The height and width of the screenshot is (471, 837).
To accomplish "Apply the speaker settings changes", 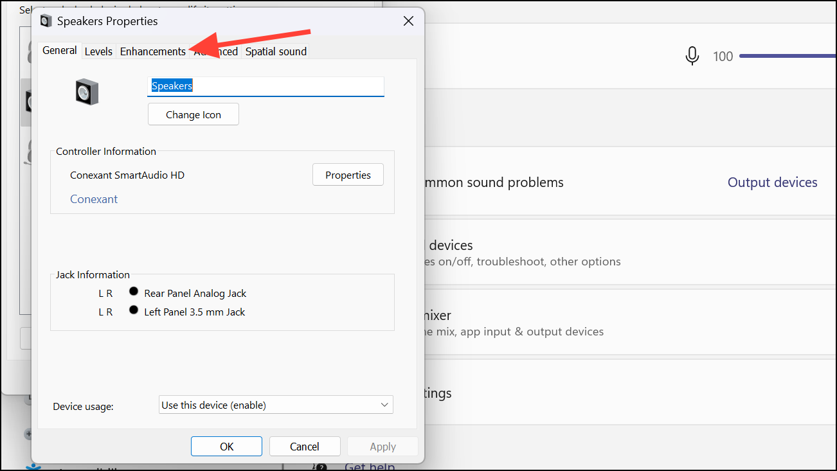I will pos(382,446).
